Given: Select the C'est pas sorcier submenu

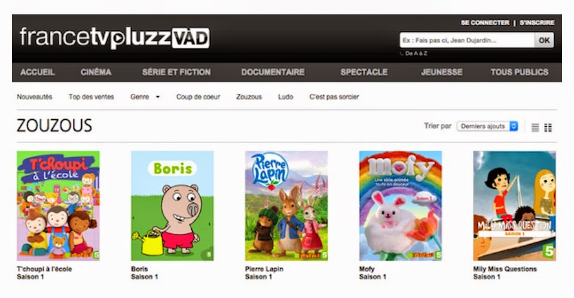Looking at the screenshot, I should coord(334,97).
